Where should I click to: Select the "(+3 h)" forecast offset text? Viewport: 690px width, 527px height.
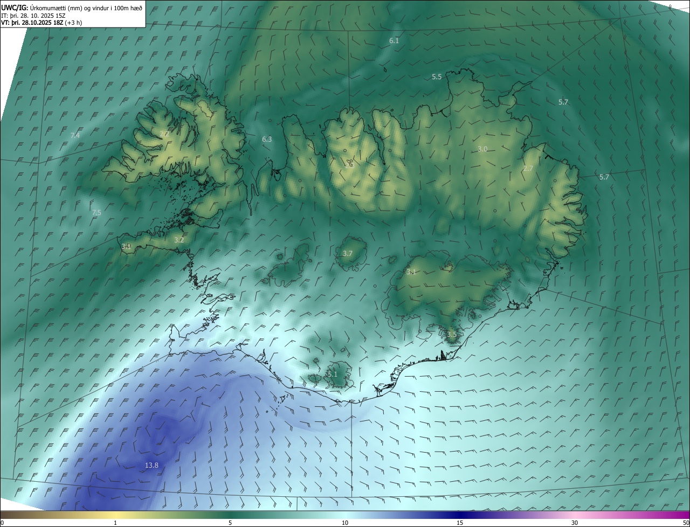(73, 23)
